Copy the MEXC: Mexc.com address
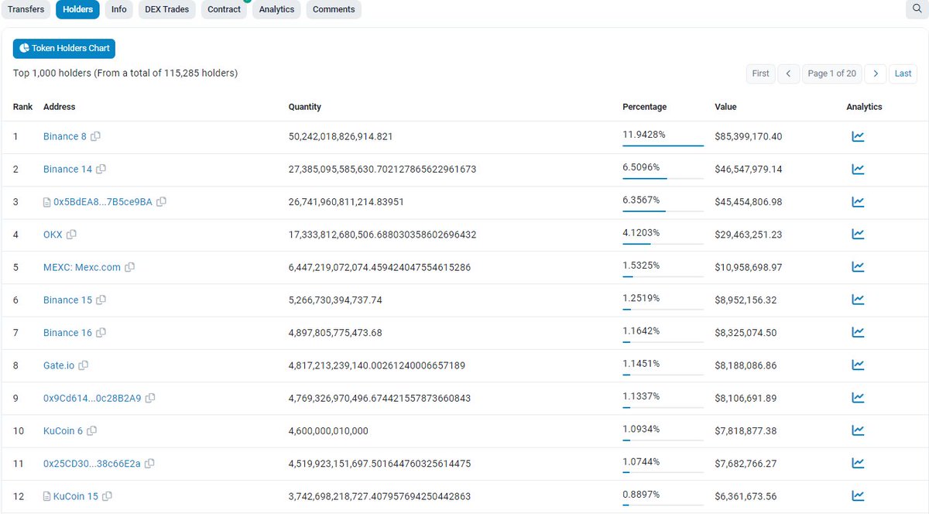This screenshot has width=929, height=514. (129, 267)
